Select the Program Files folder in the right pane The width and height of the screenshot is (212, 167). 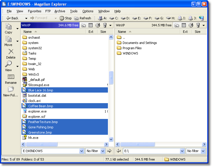click(132, 48)
